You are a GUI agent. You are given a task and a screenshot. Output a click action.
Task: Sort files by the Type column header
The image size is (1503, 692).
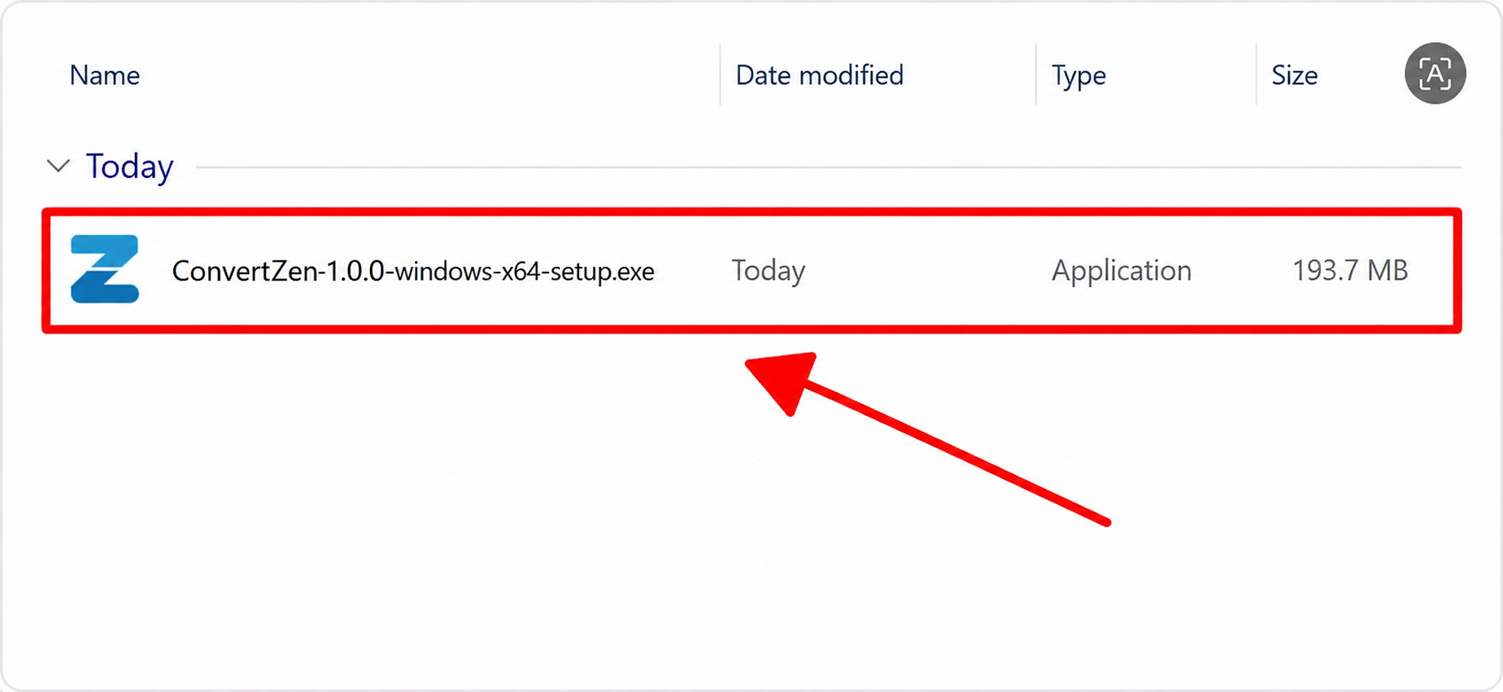[1078, 76]
